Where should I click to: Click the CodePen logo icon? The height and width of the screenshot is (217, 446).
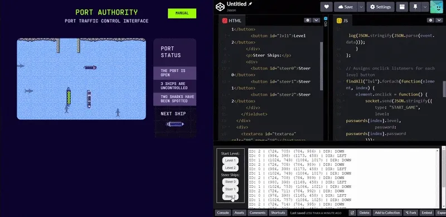(x=220, y=7)
